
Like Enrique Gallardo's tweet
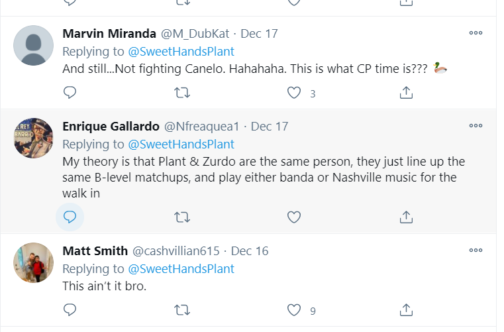[294, 217]
